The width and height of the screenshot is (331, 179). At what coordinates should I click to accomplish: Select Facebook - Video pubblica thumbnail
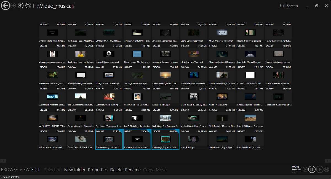pyautogui.click(x=109, y=118)
